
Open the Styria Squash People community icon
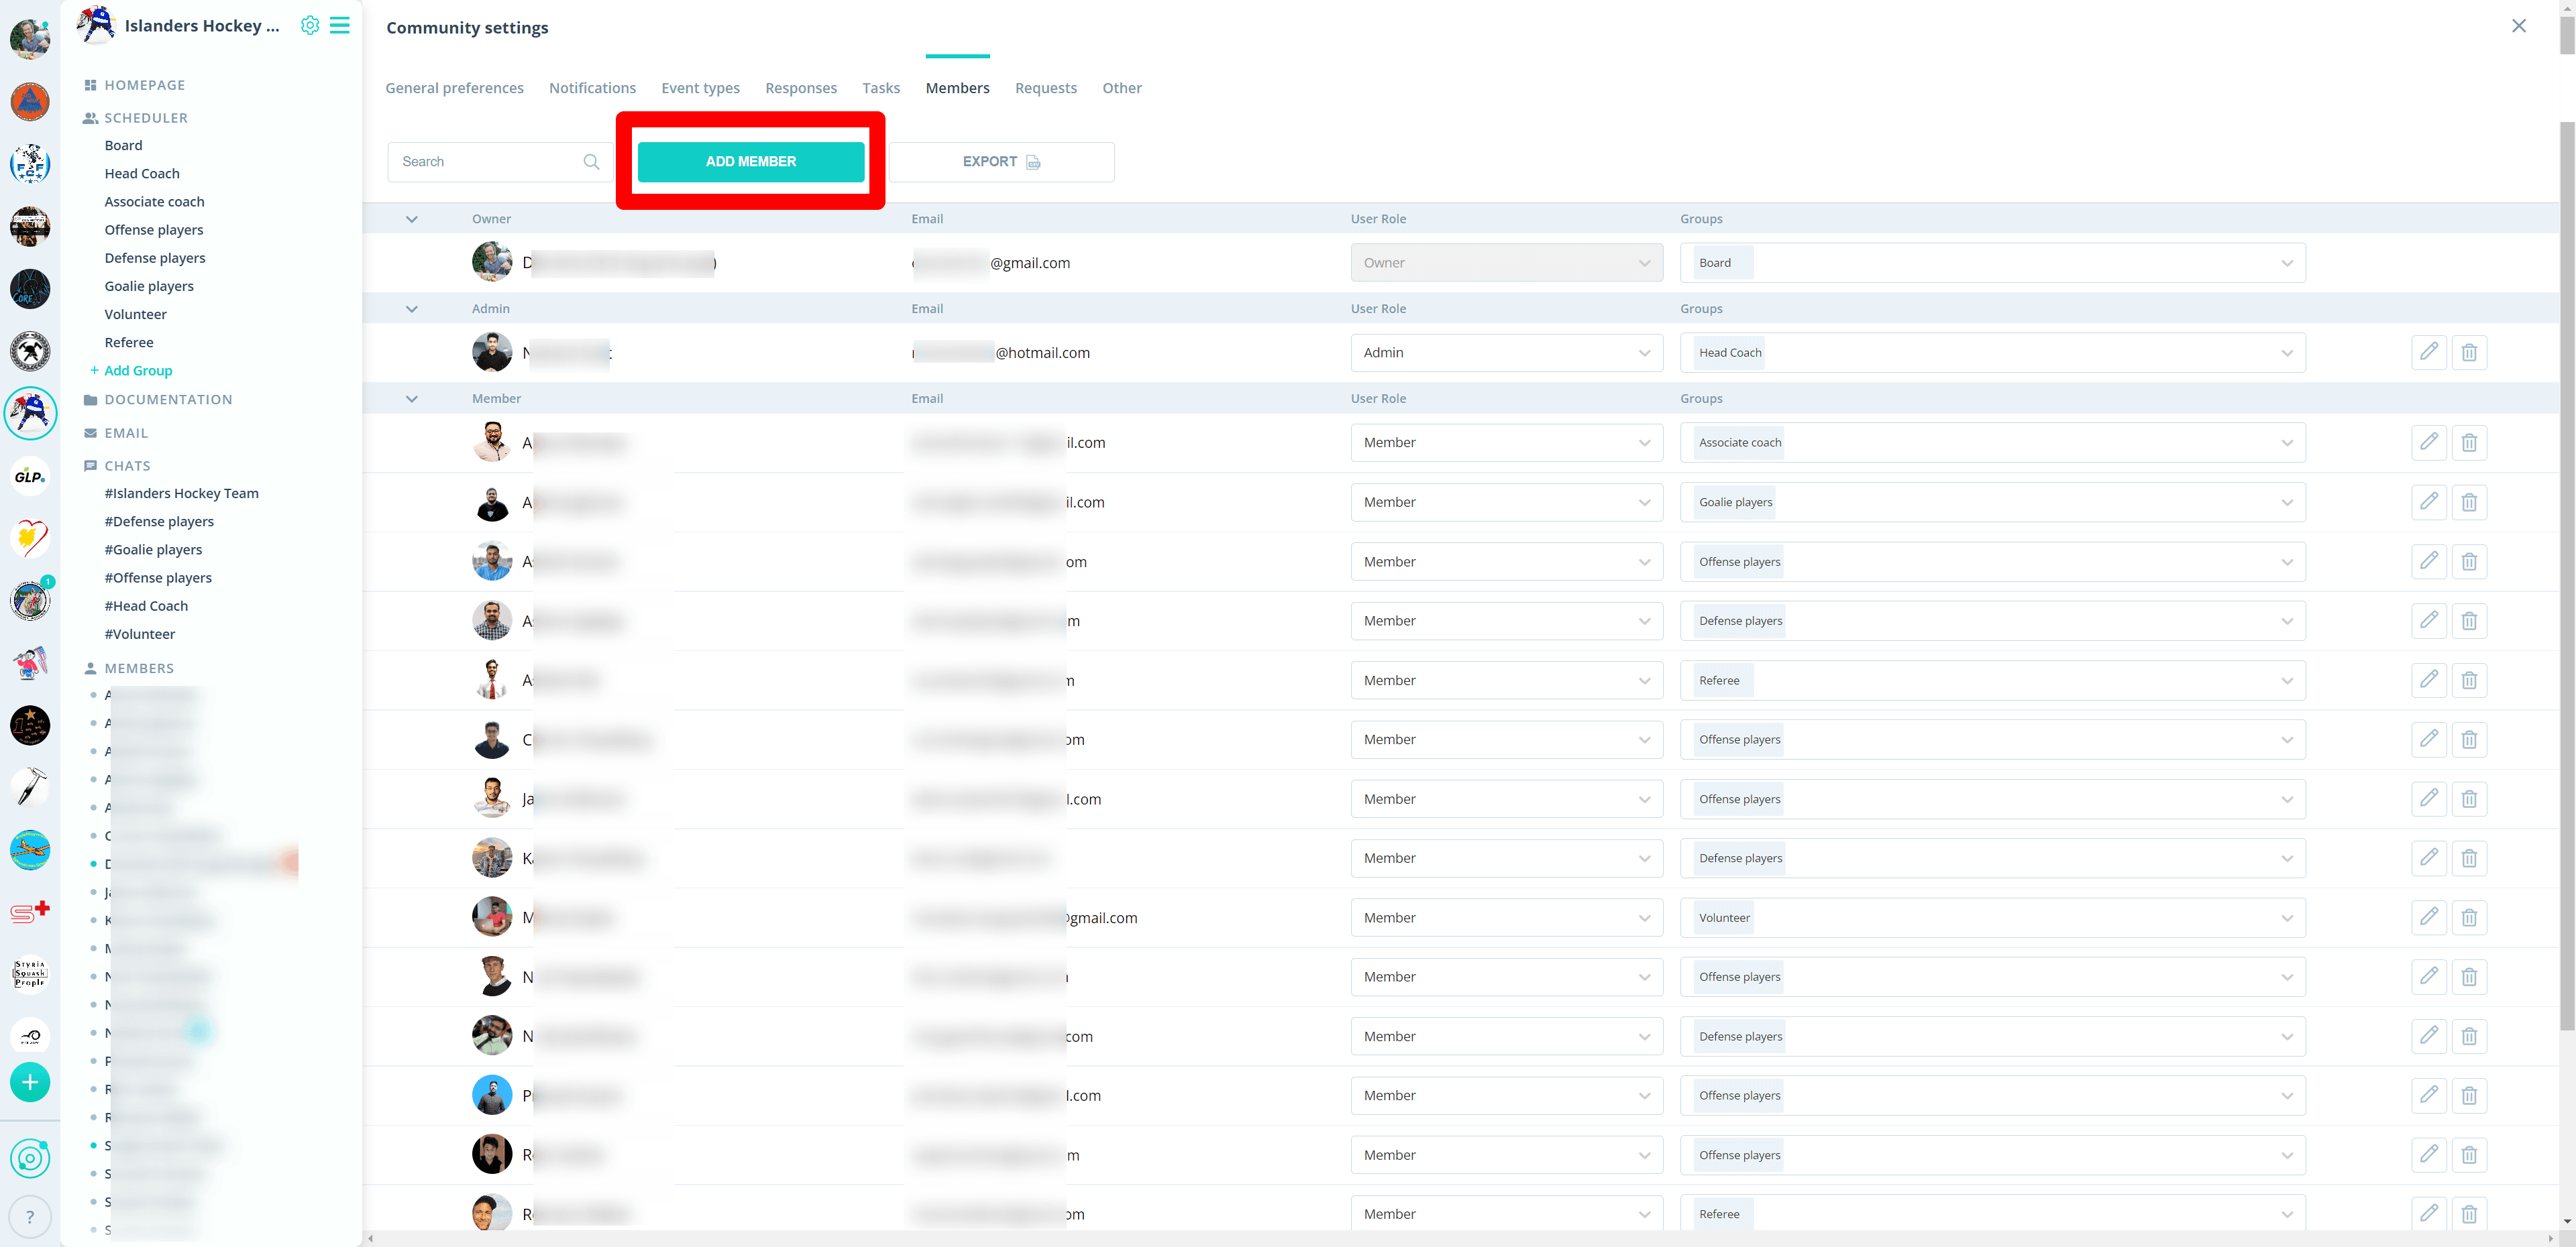(x=30, y=974)
